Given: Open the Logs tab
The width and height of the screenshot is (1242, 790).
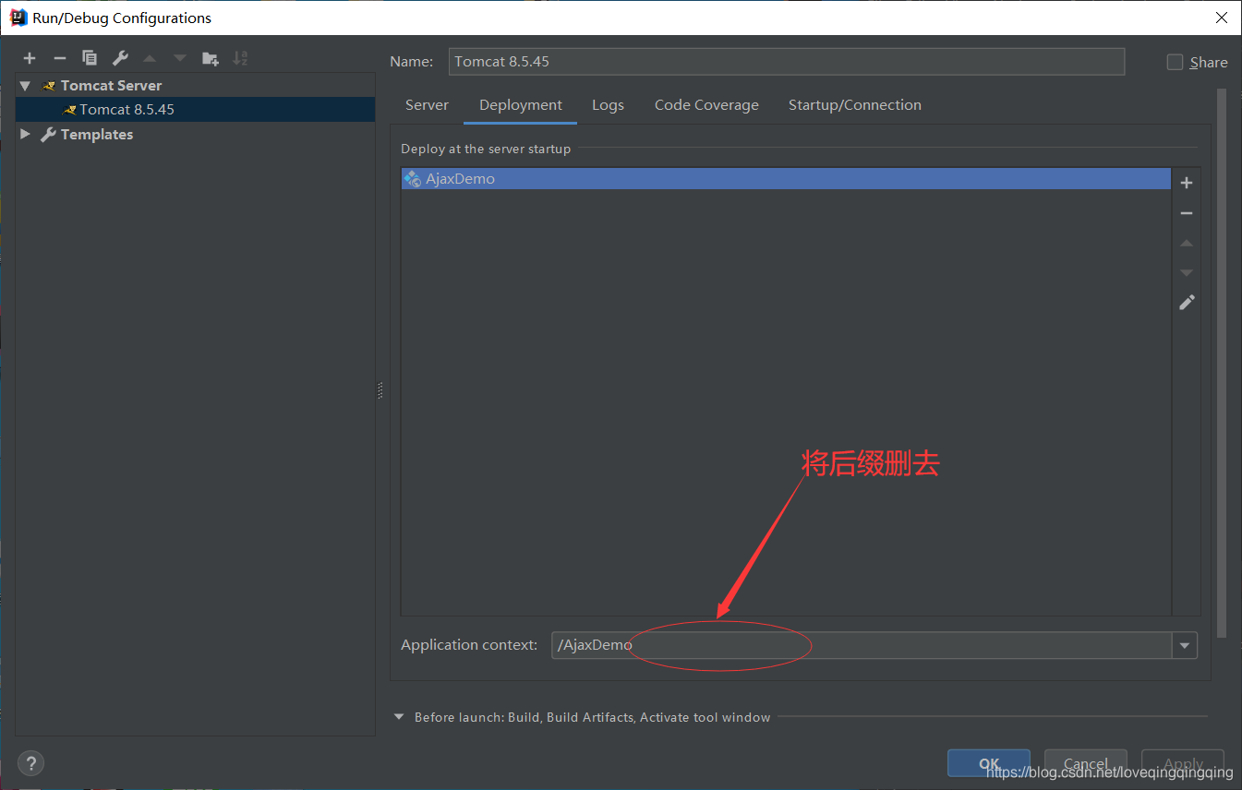Looking at the screenshot, I should (608, 105).
